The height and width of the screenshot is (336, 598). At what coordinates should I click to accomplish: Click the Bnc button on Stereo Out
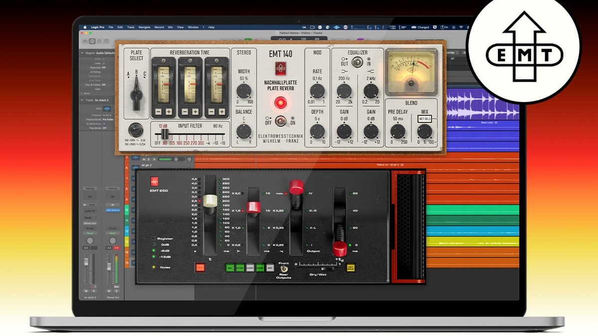[x=117, y=287]
